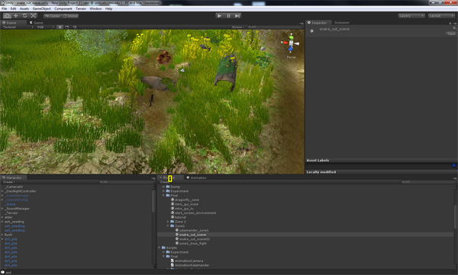Open the GameObject menu
This screenshot has width=458, height=275.
(x=42, y=8)
